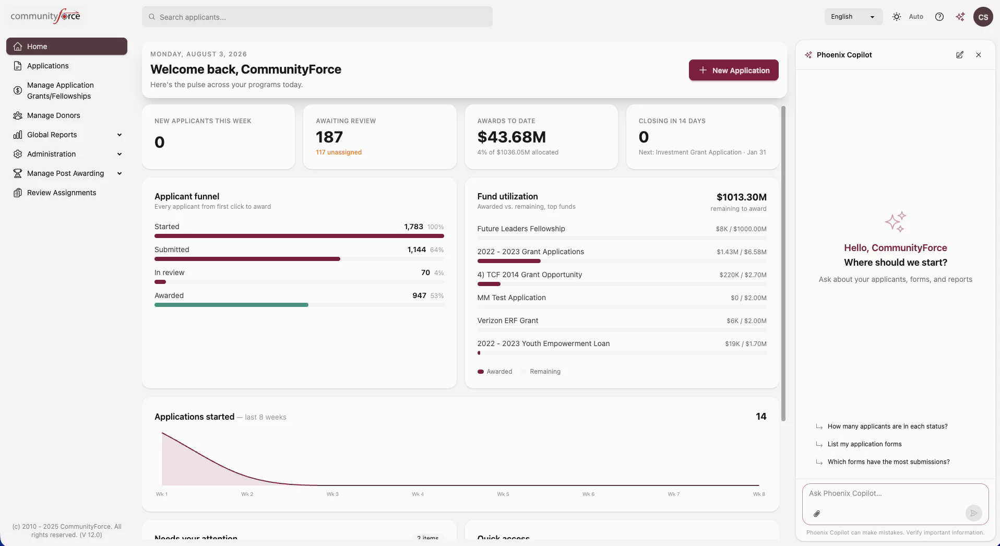This screenshot has height=546, width=1000.
Task: Open Review Assignments page
Action: click(x=67, y=193)
